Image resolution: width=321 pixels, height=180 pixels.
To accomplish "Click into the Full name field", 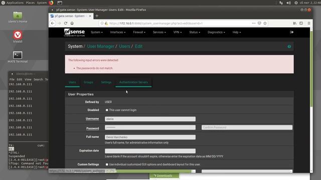I will (150, 137).
